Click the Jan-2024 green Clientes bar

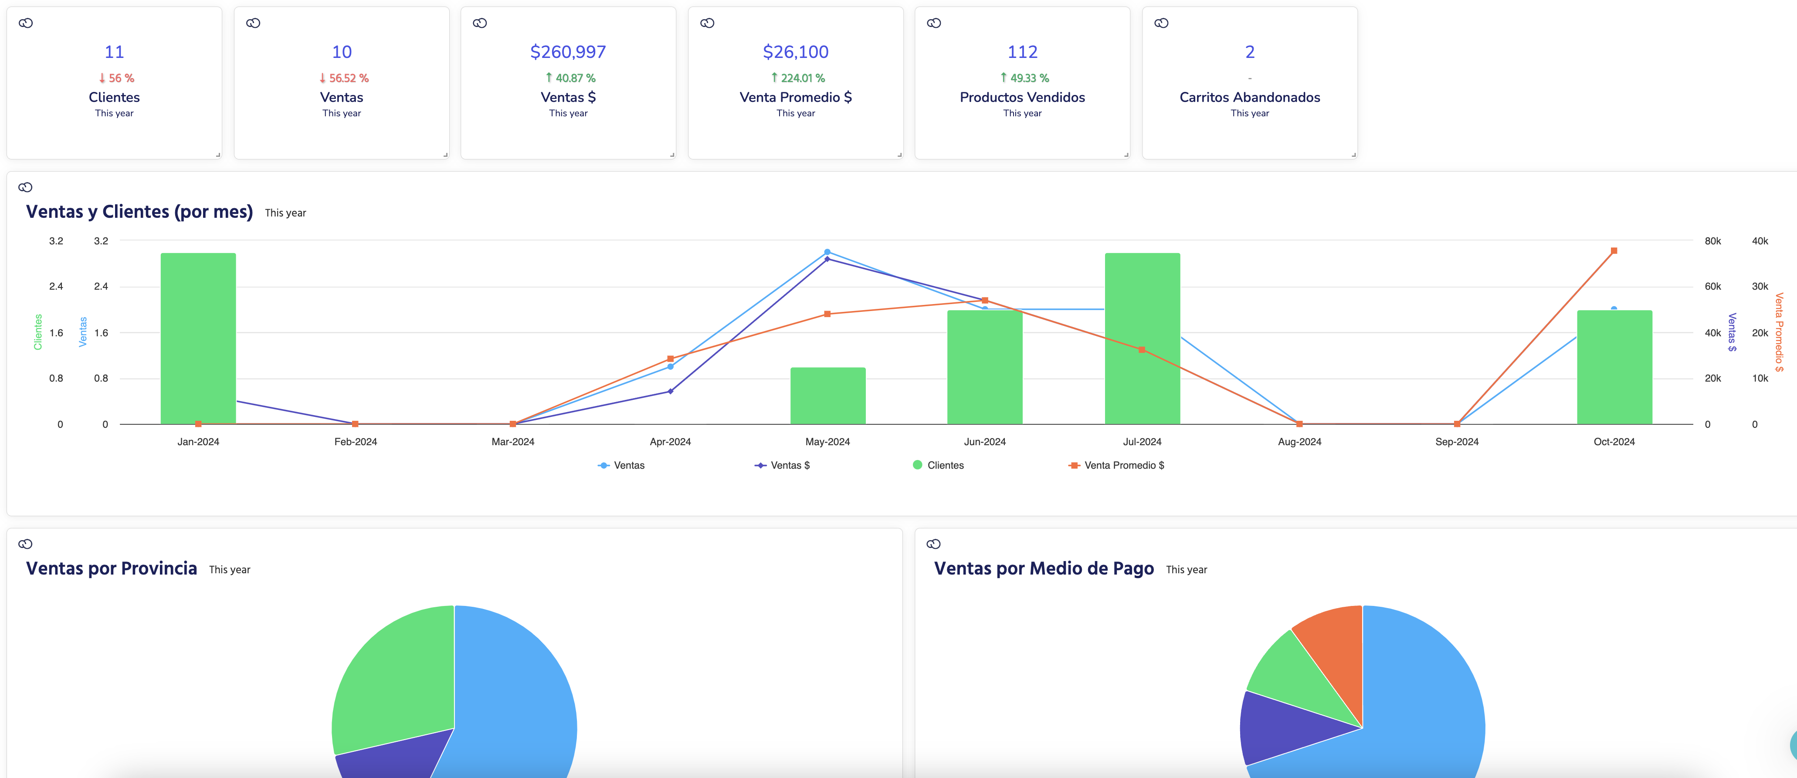point(198,338)
